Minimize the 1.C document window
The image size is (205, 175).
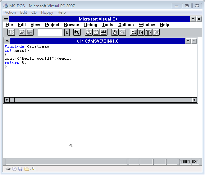coord(188,41)
